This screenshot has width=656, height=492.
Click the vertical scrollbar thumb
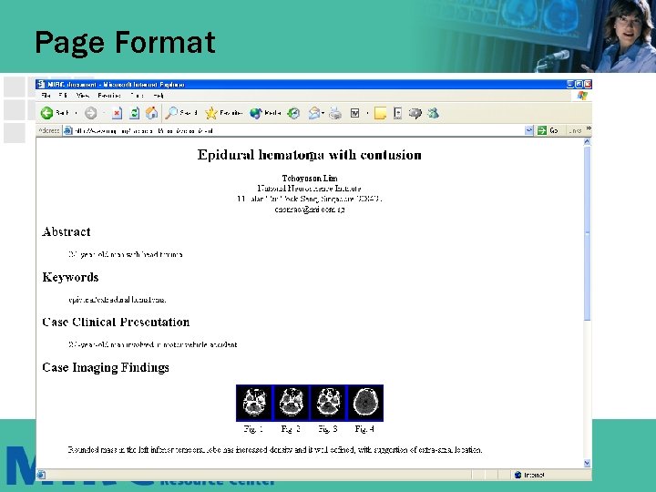587,233
